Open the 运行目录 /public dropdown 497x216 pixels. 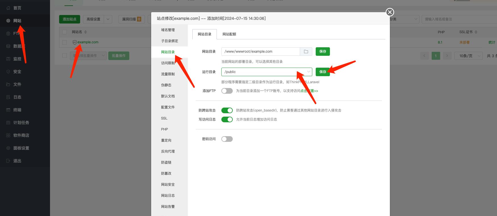267,72
